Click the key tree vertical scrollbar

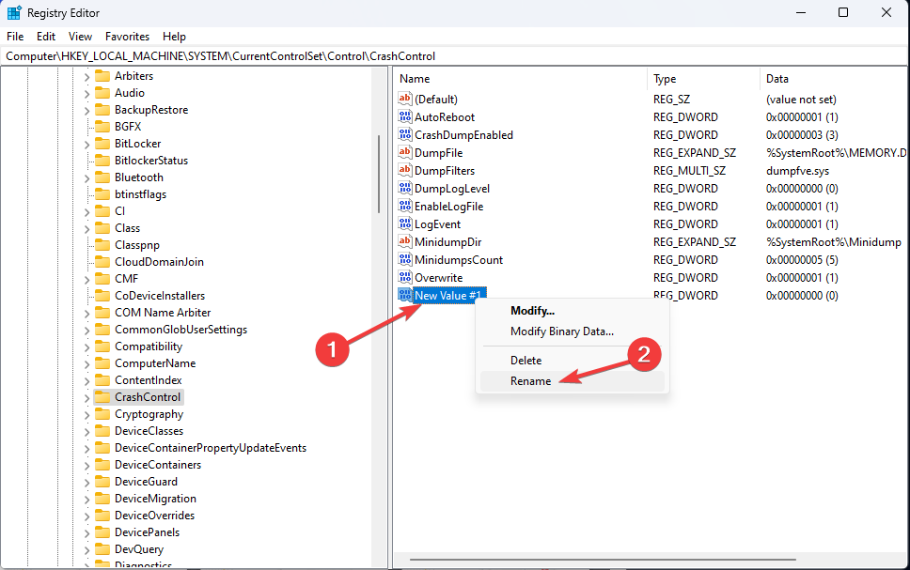pyautogui.click(x=379, y=174)
